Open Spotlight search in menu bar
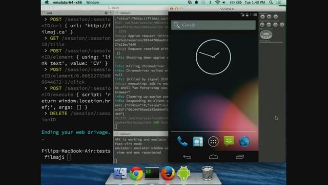The width and height of the screenshot is (328, 185). pos(271,2)
